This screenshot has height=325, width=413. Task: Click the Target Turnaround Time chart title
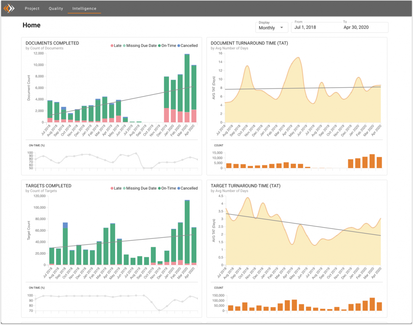[245, 186]
